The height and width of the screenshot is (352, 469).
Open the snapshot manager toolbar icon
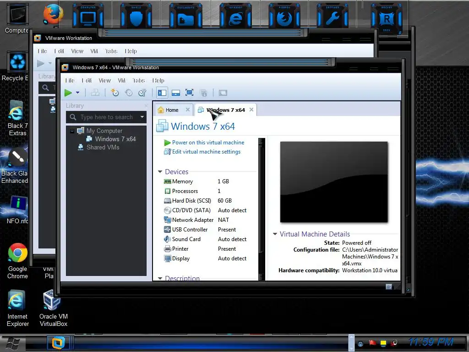click(x=142, y=93)
